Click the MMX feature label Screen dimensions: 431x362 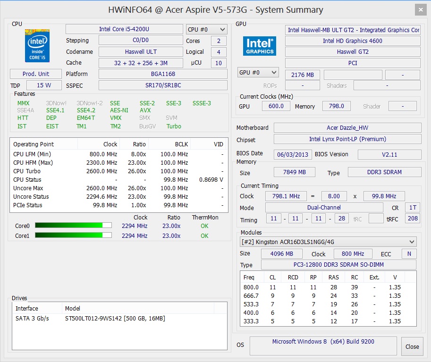(x=23, y=103)
